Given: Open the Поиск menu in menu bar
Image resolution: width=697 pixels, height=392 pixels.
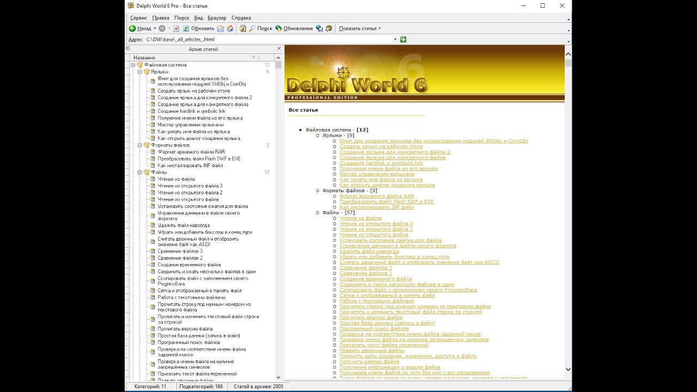Looking at the screenshot, I should (x=181, y=18).
